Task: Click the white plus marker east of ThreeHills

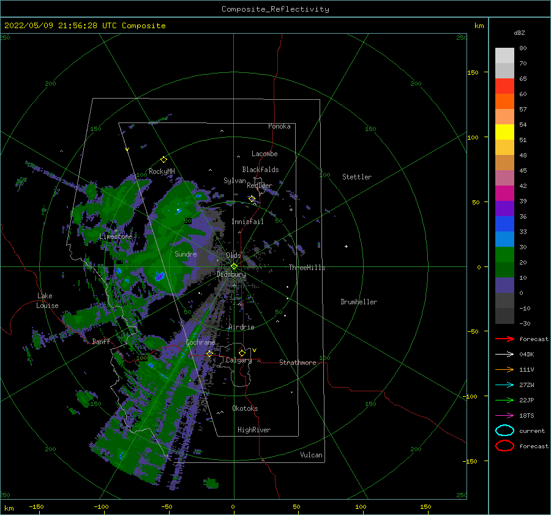Action: [x=346, y=246]
